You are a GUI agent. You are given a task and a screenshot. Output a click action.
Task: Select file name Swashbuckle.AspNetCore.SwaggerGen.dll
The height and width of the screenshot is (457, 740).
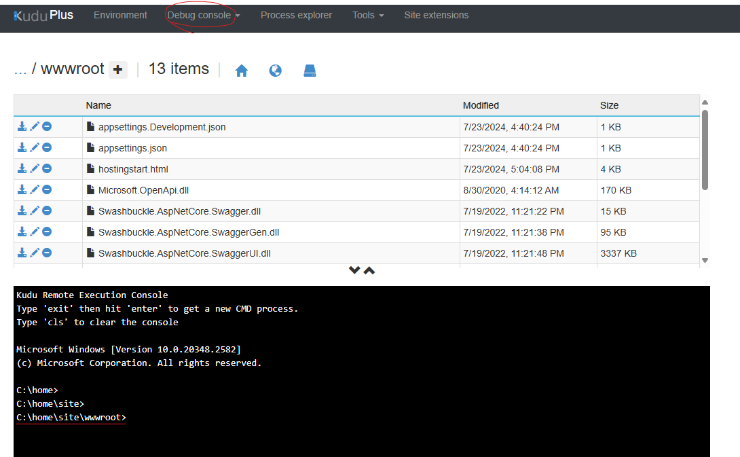point(189,232)
